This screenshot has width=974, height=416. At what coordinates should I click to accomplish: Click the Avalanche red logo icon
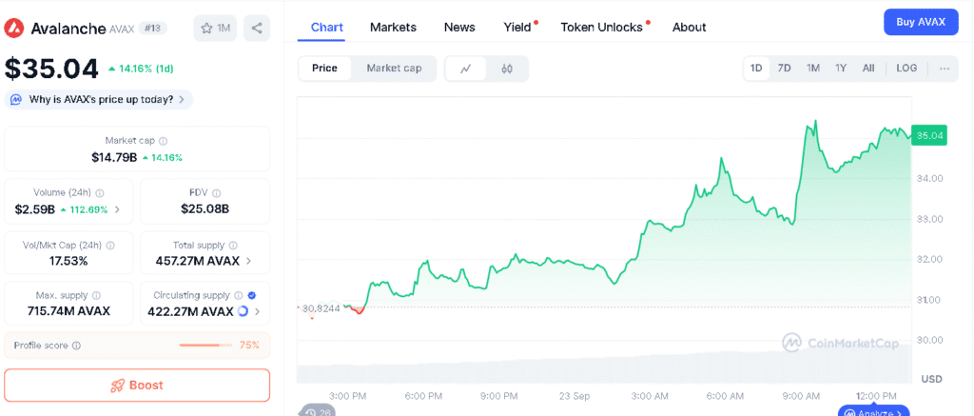(x=13, y=28)
